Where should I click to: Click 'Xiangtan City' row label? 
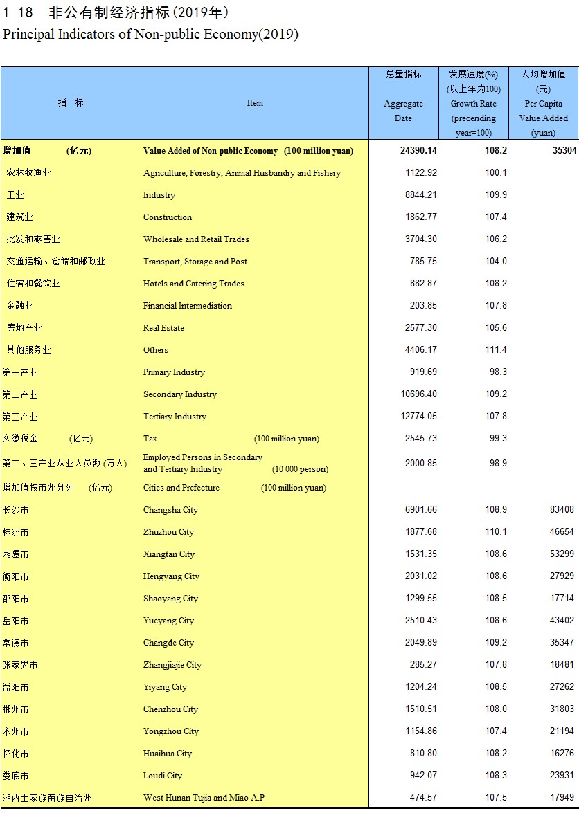(x=169, y=554)
